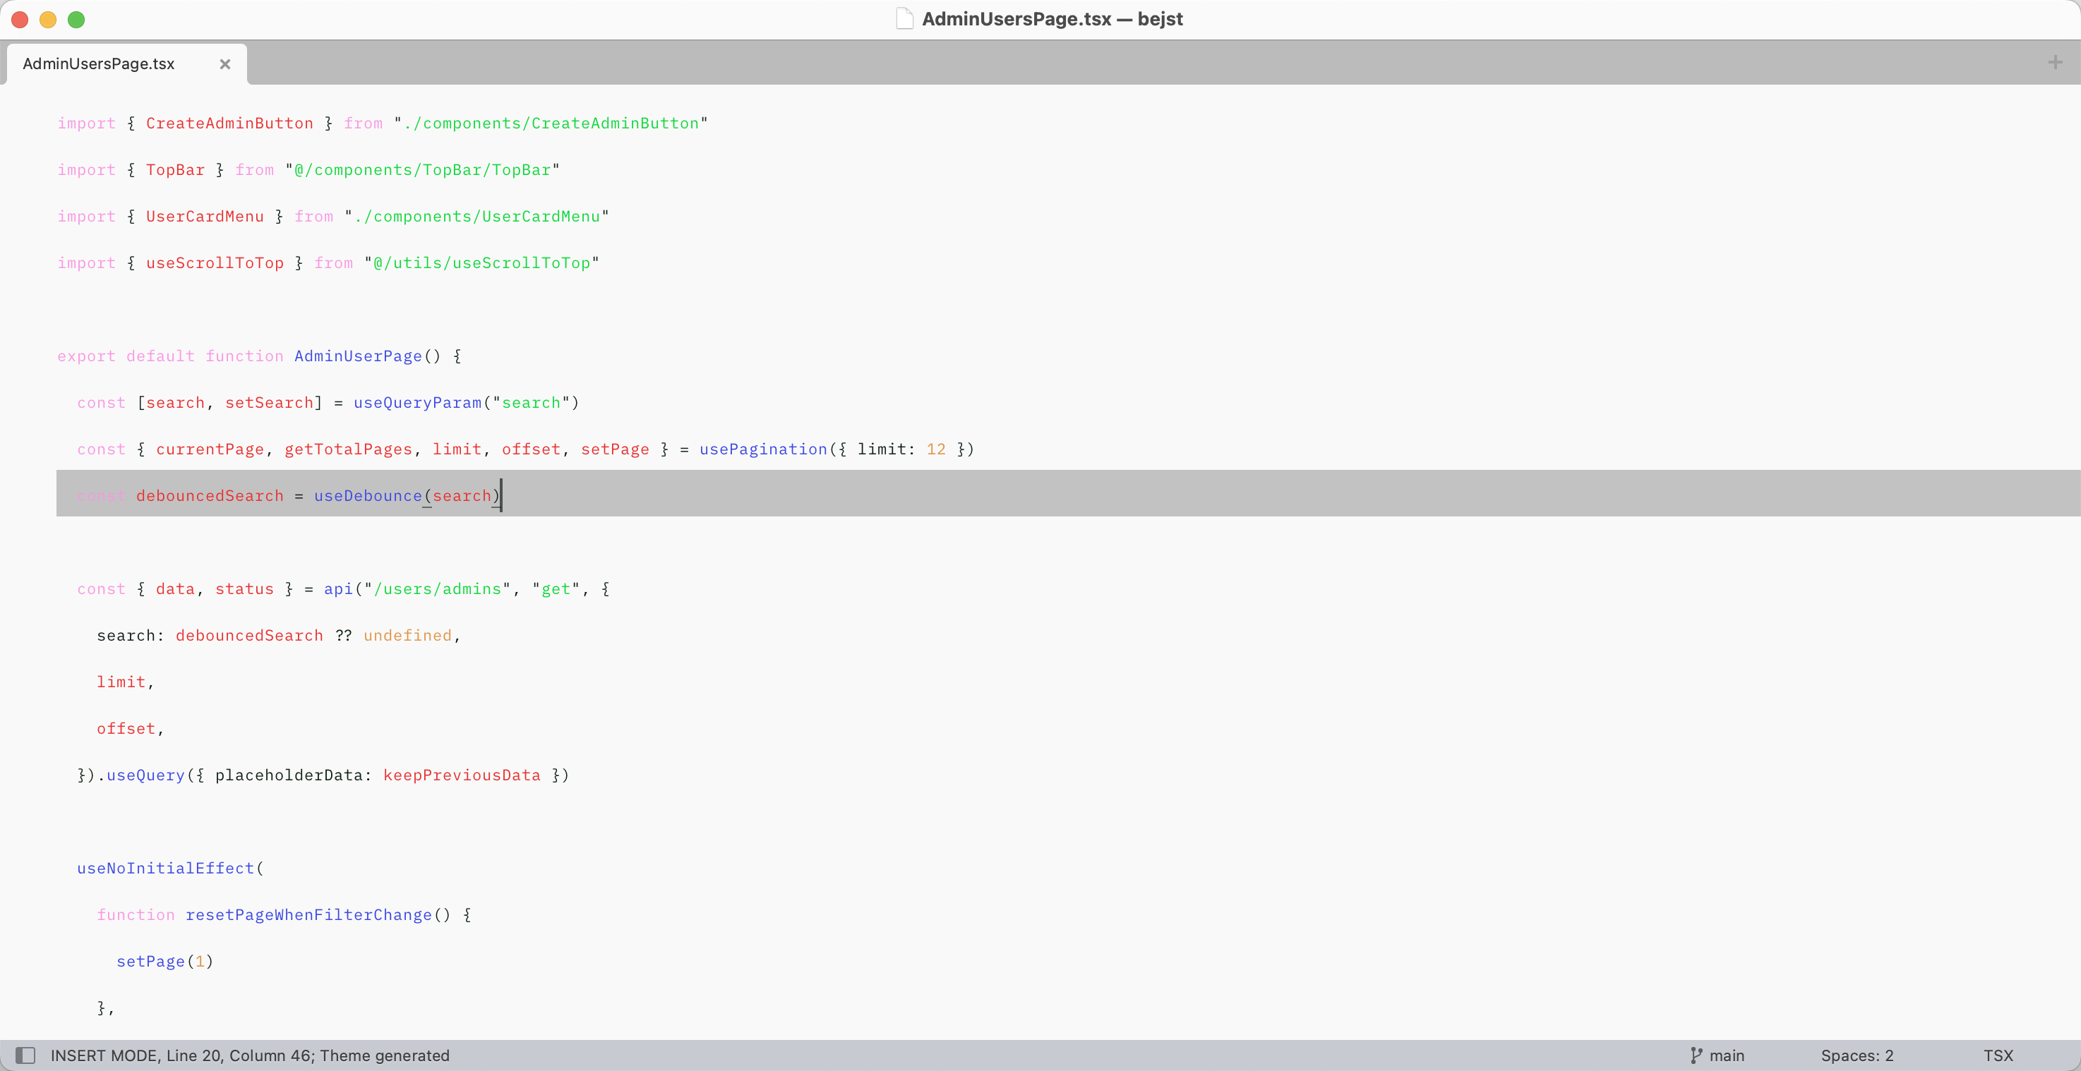Click the undefined keyword

[407, 636]
